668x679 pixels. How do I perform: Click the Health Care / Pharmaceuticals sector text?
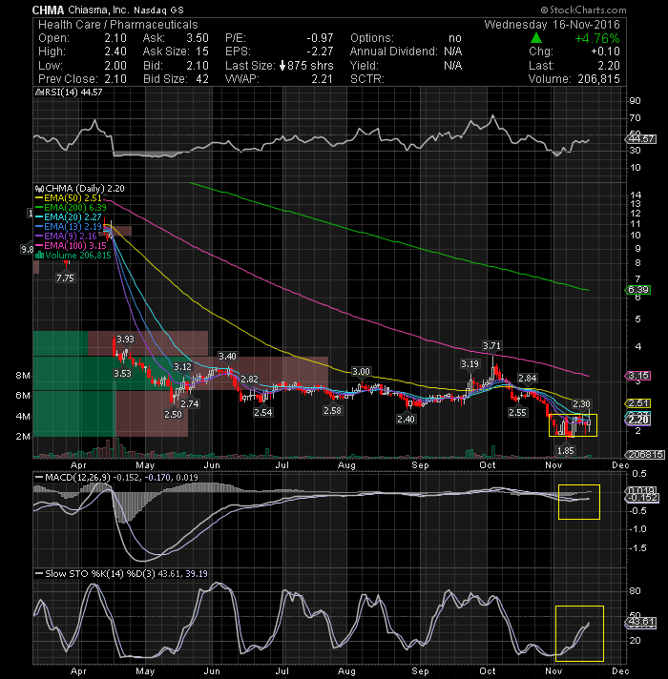pos(117,25)
